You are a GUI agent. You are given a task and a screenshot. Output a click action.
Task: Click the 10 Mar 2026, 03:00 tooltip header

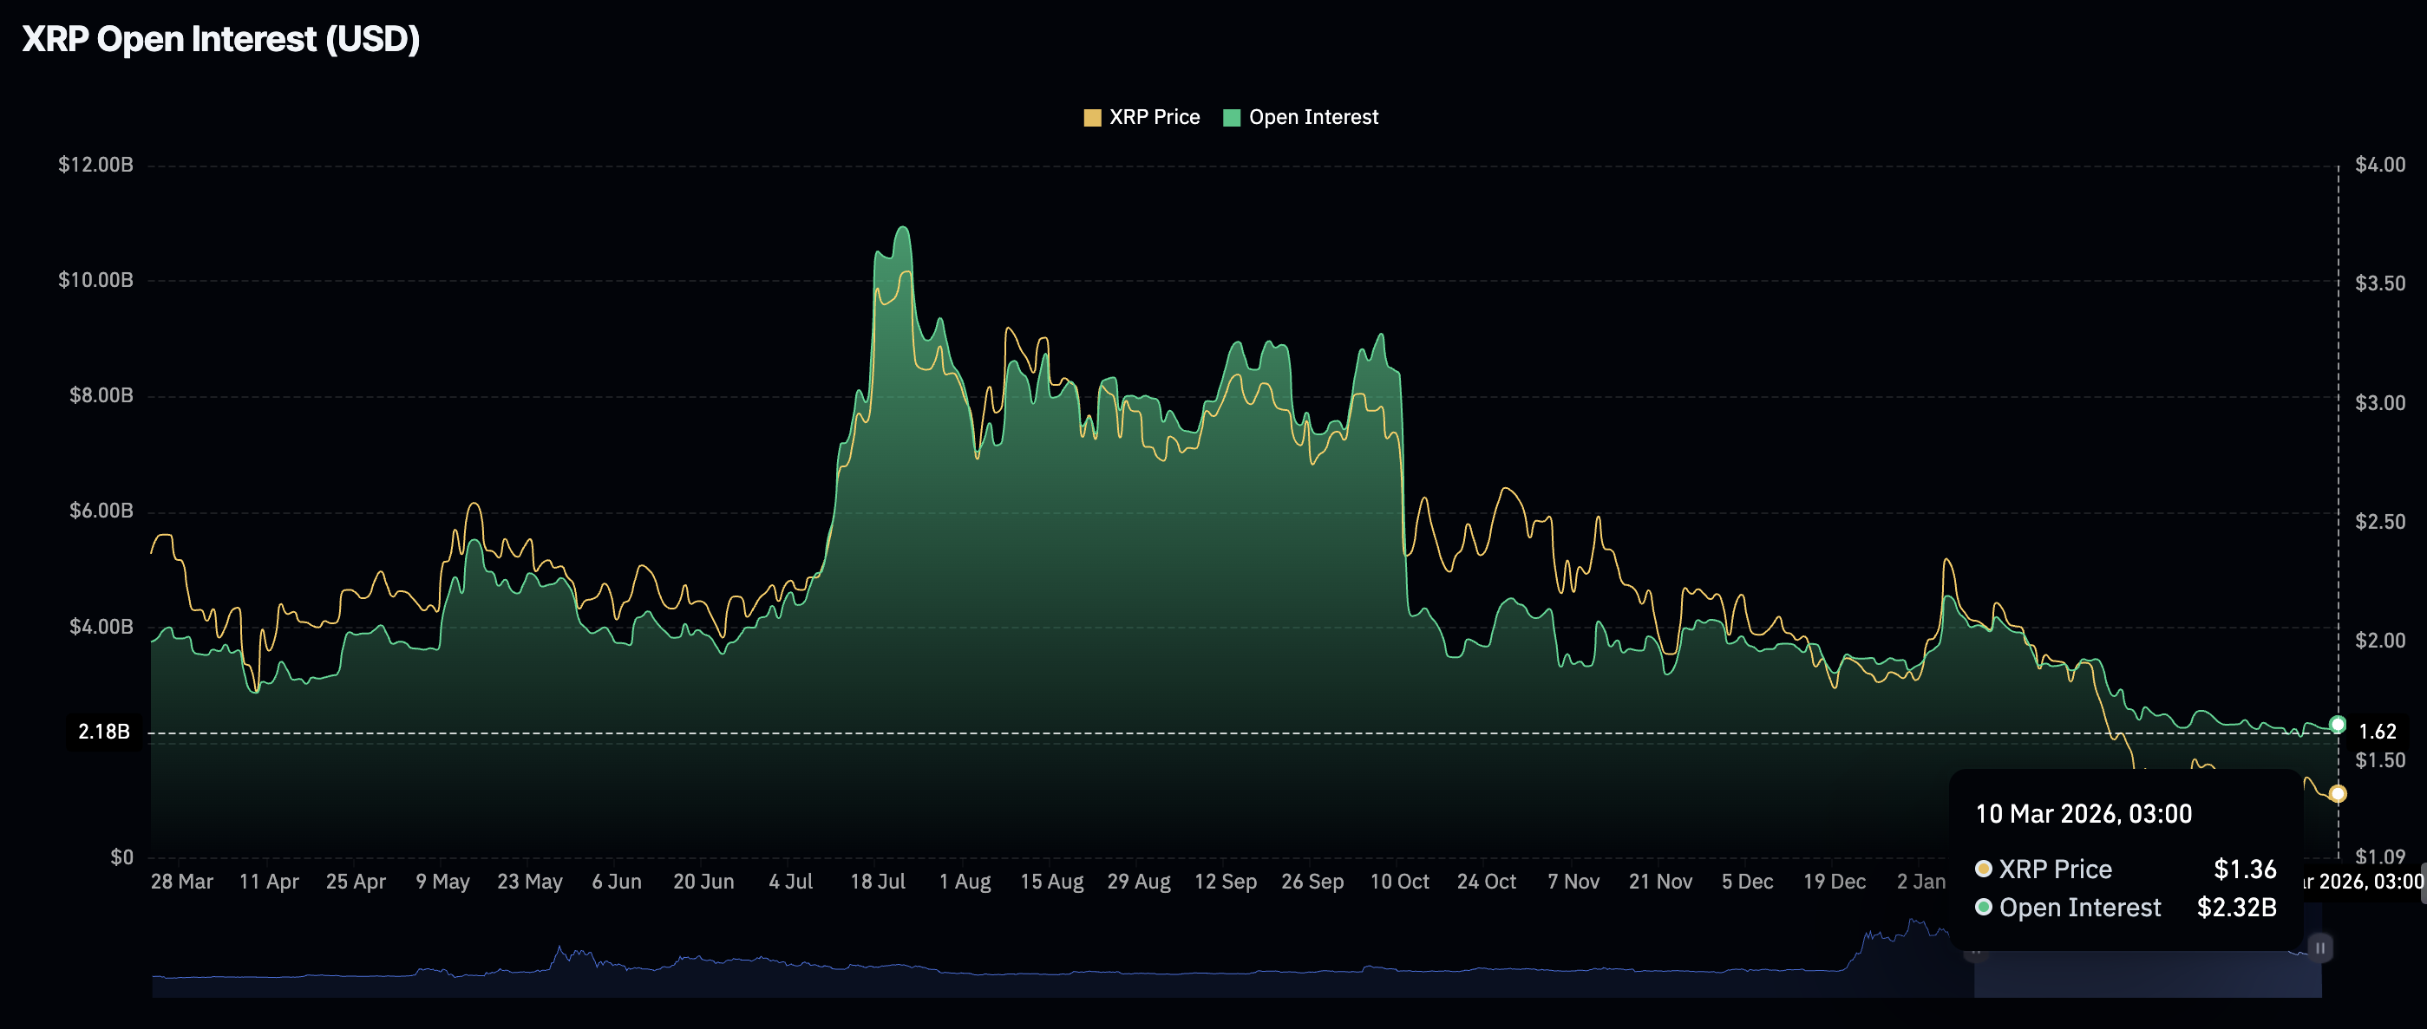coord(2084,813)
